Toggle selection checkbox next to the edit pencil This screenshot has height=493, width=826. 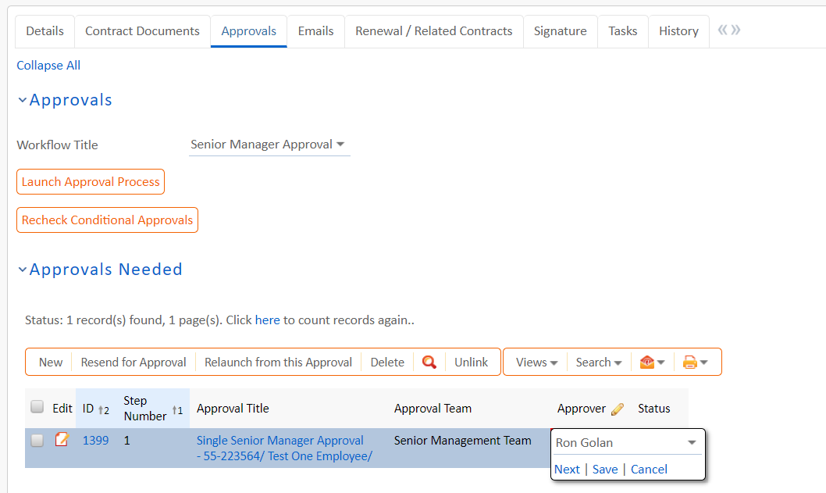click(37, 440)
